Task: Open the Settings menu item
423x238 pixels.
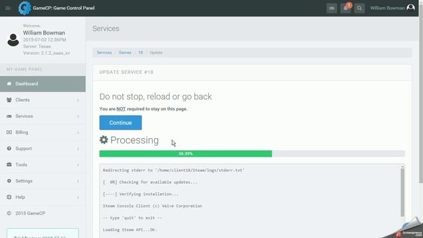Action: point(42,180)
